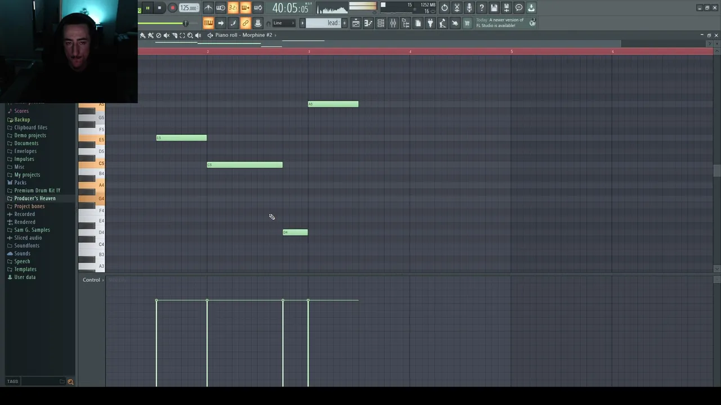Select the piano roll zoom magnifier tool
Viewport: 721px width, 405px height.
pyautogui.click(x=190, y=35)
